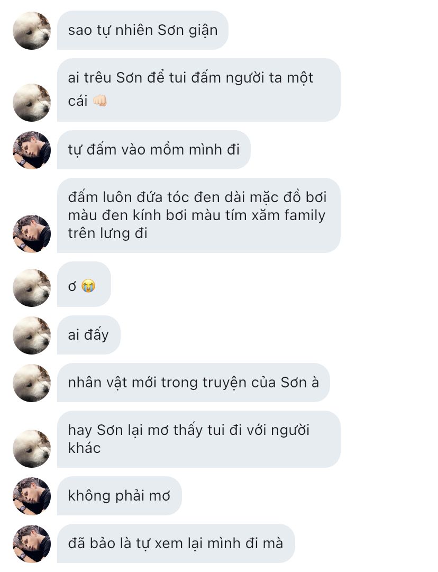Image resolution: width=438 pixels, height=572 pixels.
Task: Click the dog avatar beside the crying emoji message
Action: [32, 288]
